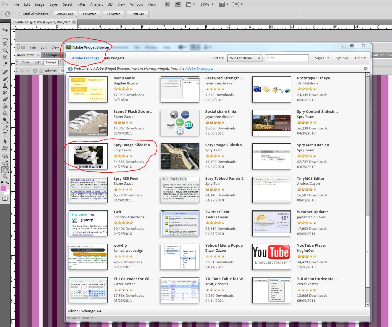Switch to Adobe Exchange tab

point(86,58)
